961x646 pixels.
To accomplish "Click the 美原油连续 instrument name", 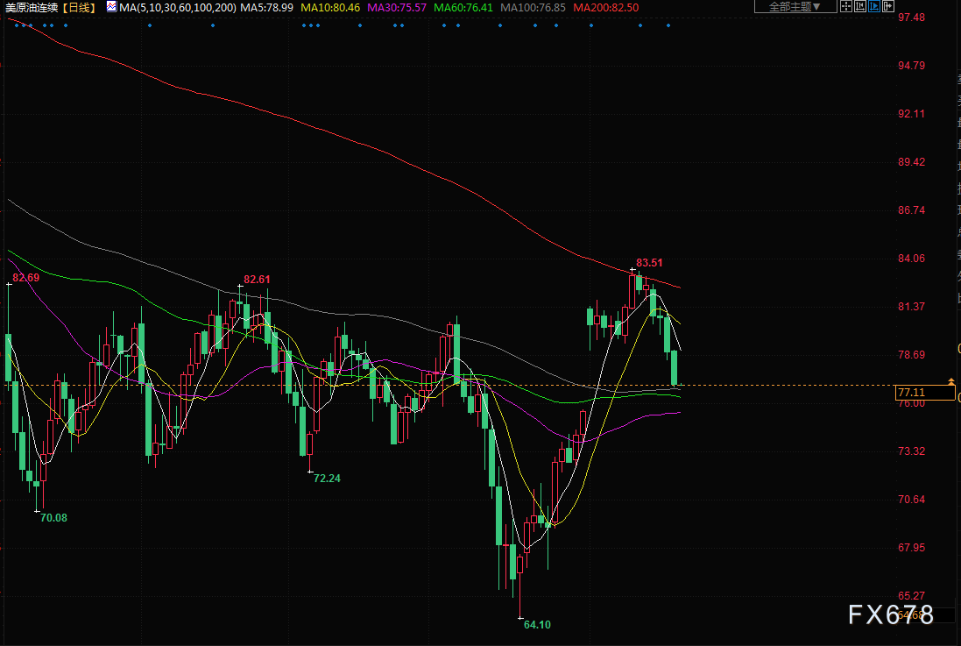I will pos(31,7).
